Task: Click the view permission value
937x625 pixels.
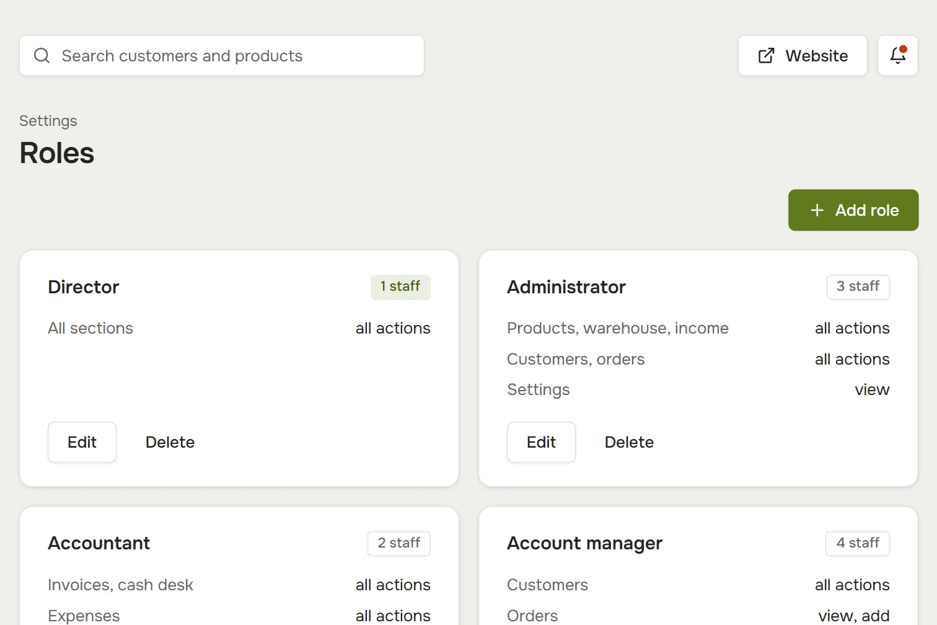Action: pos(872,390)
